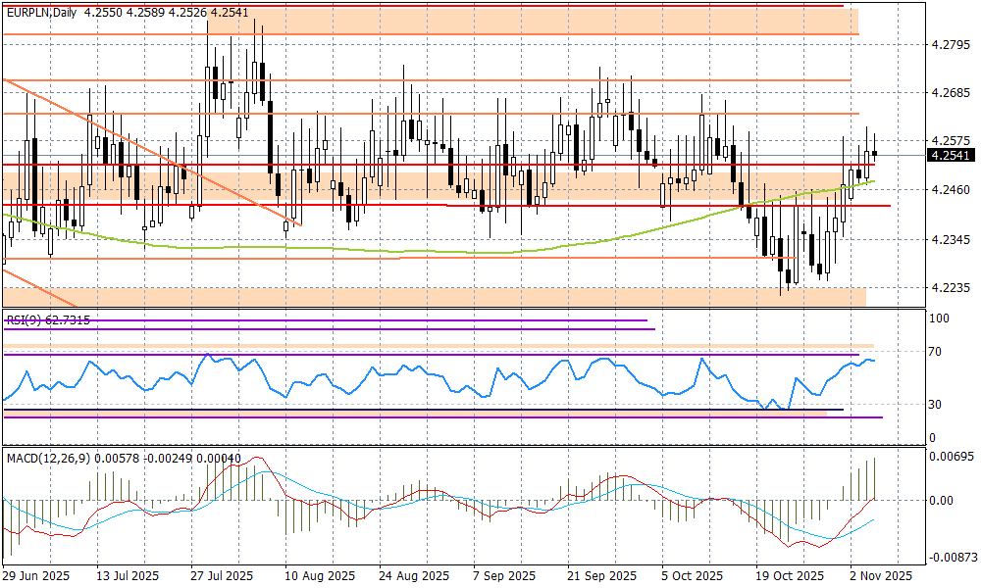Click the RSI 100 level label

click(x=939, y=319)
